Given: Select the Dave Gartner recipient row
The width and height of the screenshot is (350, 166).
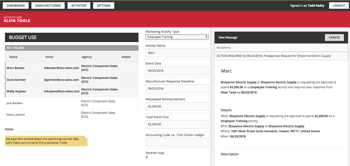Looking at the screenshot, I should [72, 80].
